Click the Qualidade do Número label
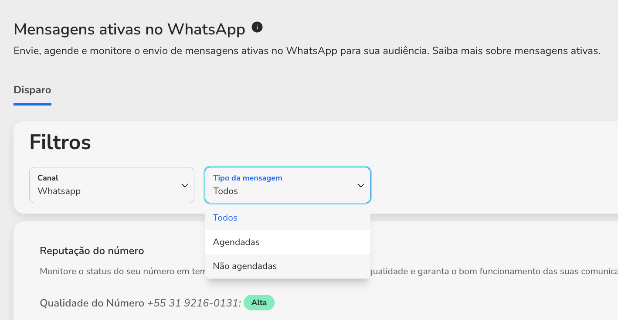The height and width of the screenshot is (320, 618). [92, 303]
